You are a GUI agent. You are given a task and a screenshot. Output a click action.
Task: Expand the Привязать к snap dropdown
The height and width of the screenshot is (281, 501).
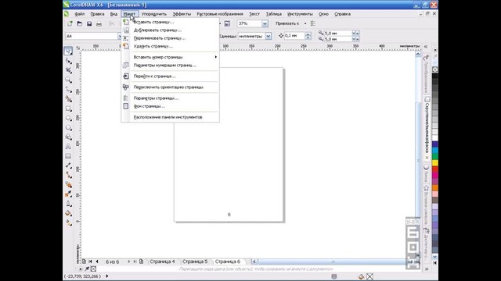click(x=305, y=23)
